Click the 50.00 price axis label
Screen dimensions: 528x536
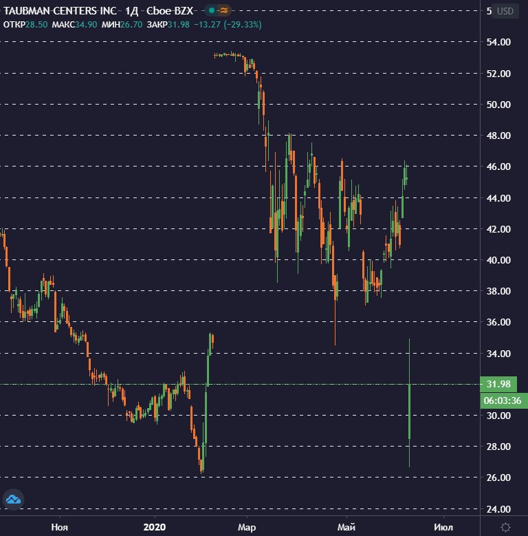[498, 105]
